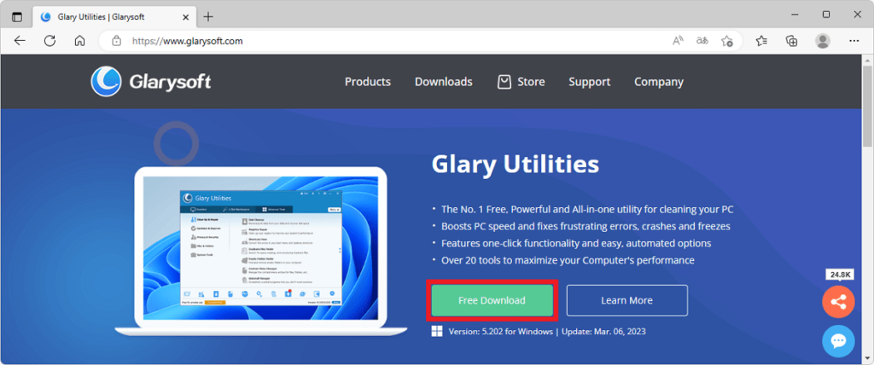Screen dimensions: 874x365
Task: Click the scrollbar up arrow
Action: point(867,61)
